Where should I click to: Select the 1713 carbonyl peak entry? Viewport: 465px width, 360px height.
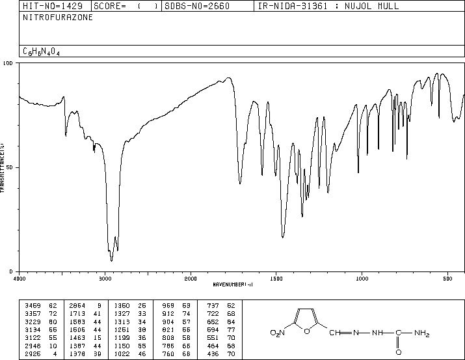[x=85, y=314]
